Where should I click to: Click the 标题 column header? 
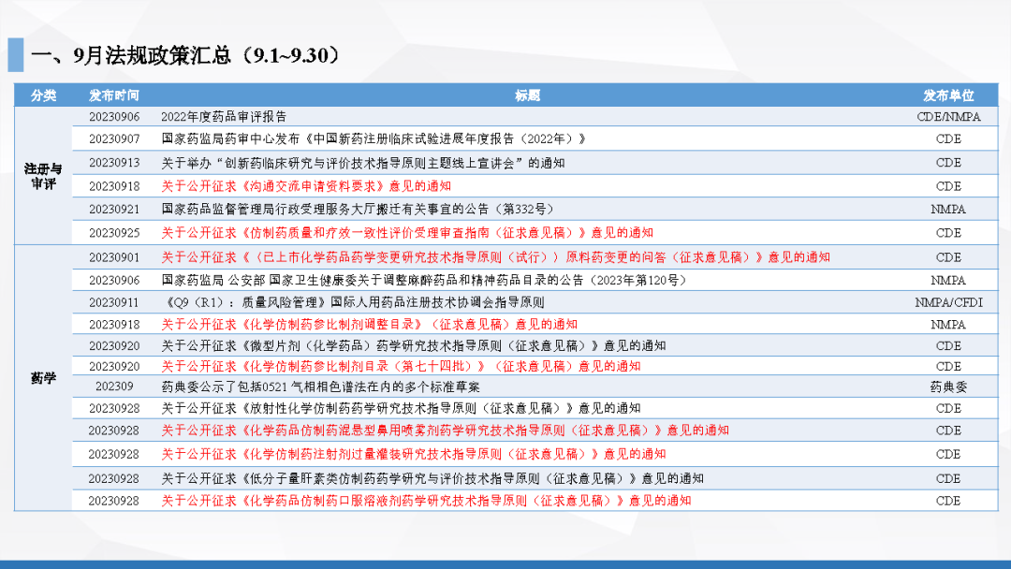pyautogui.click(x=527, y=95)
